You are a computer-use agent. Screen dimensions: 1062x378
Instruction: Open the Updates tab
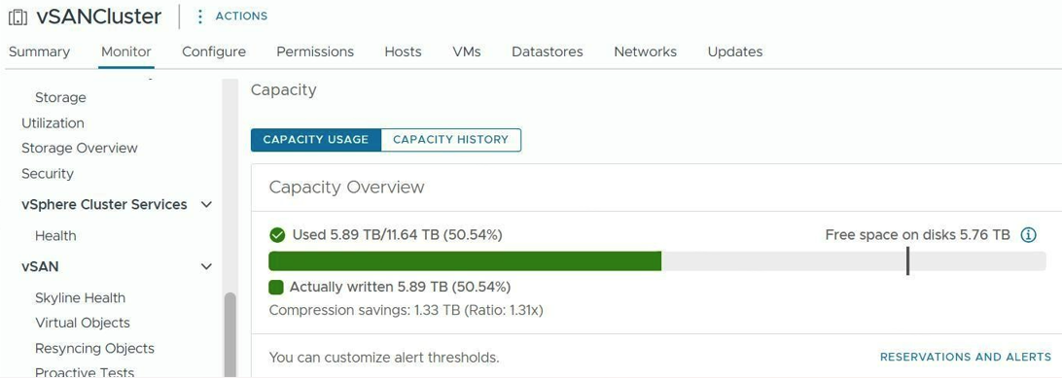pyautogui.click(x=735, y=52)
